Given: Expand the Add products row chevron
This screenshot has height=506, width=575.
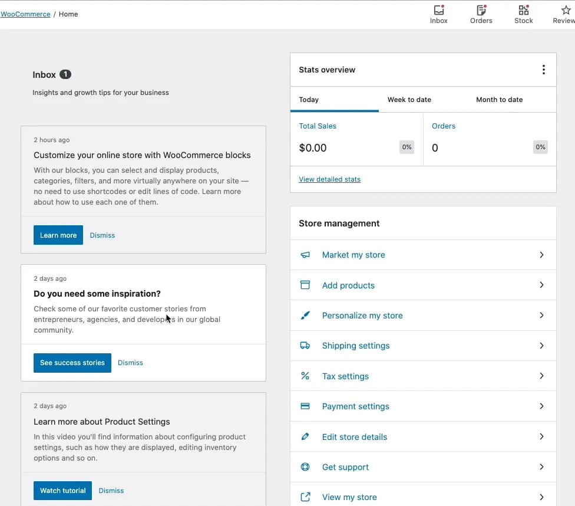Looking at the screenshot, I should 541,285.
